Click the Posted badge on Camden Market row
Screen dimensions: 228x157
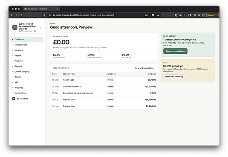(x=110, y=87)
